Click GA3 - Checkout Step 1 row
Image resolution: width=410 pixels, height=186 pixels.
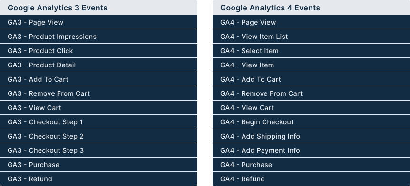pyautogui.click(x=98, y=122)
